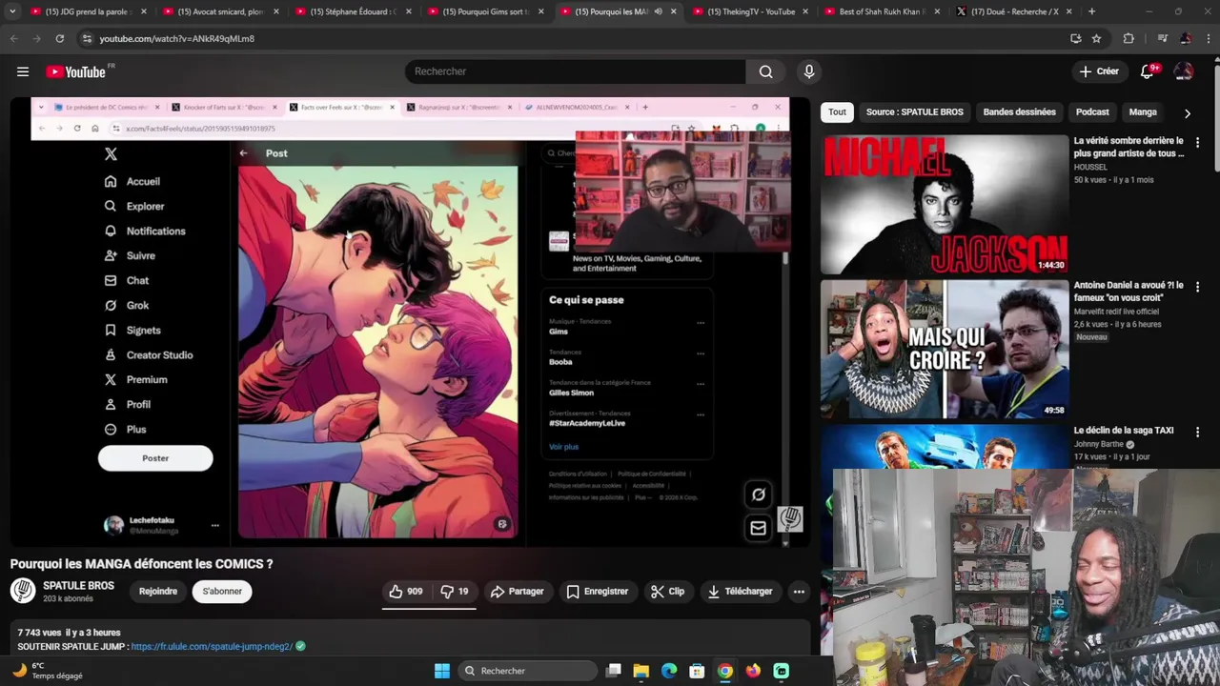Image resolution: width=1220 pixels, height=686 pixels.
Task: Open Microsoft Edge from the taskbar
Action: point(669,671)
